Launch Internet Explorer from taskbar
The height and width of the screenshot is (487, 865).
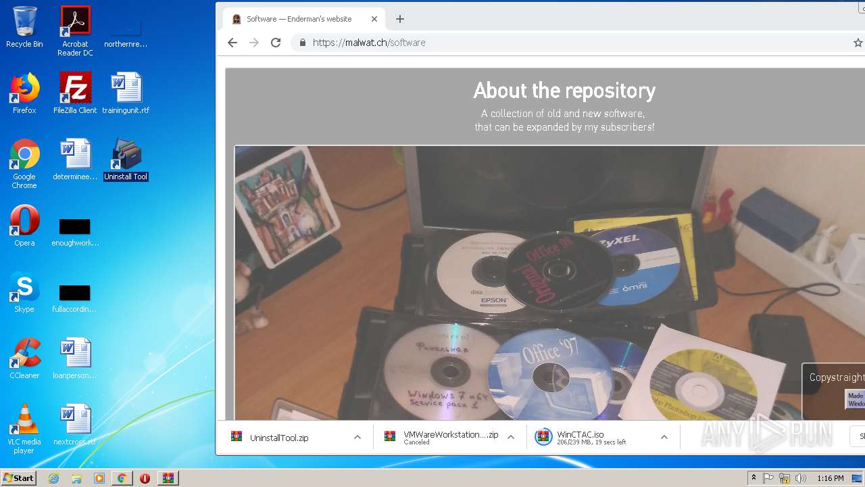click(54, 478)
